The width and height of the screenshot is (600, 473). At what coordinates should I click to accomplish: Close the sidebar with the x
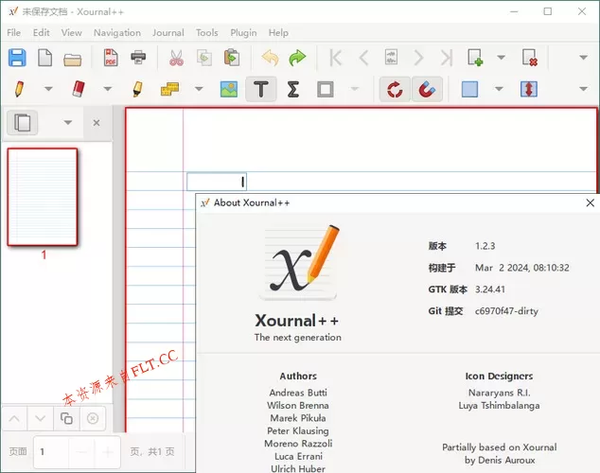(97, 123)
